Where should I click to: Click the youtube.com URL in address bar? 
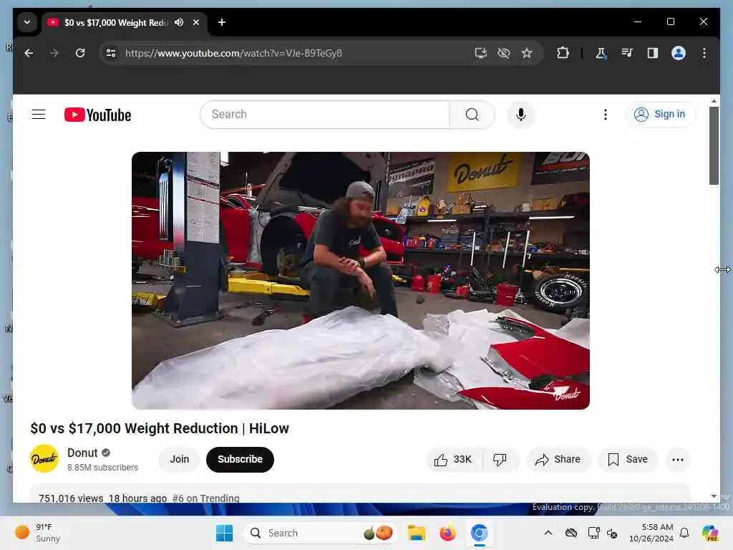[233, 53]
